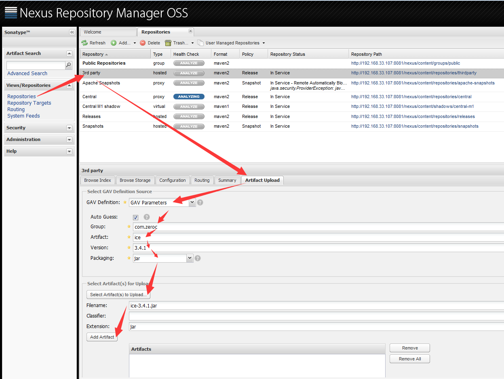Open the Add menu dropdown arrow
Viewport: 504px width, 379px height.
point(135,43)
